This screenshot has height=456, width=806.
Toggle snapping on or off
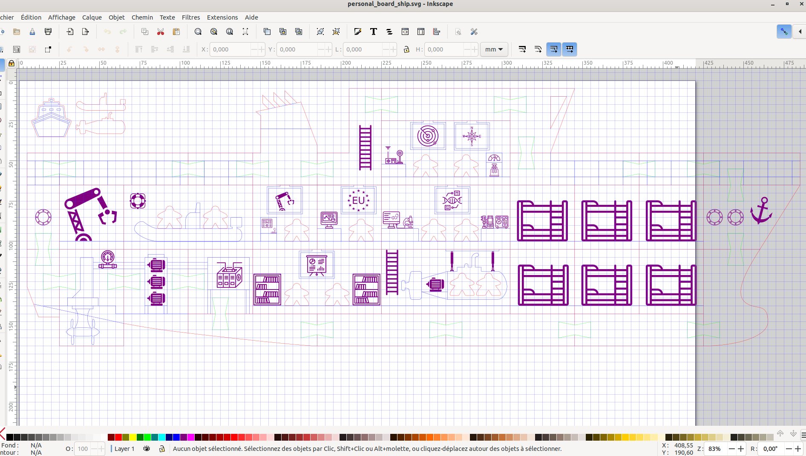tap(784, 32)
